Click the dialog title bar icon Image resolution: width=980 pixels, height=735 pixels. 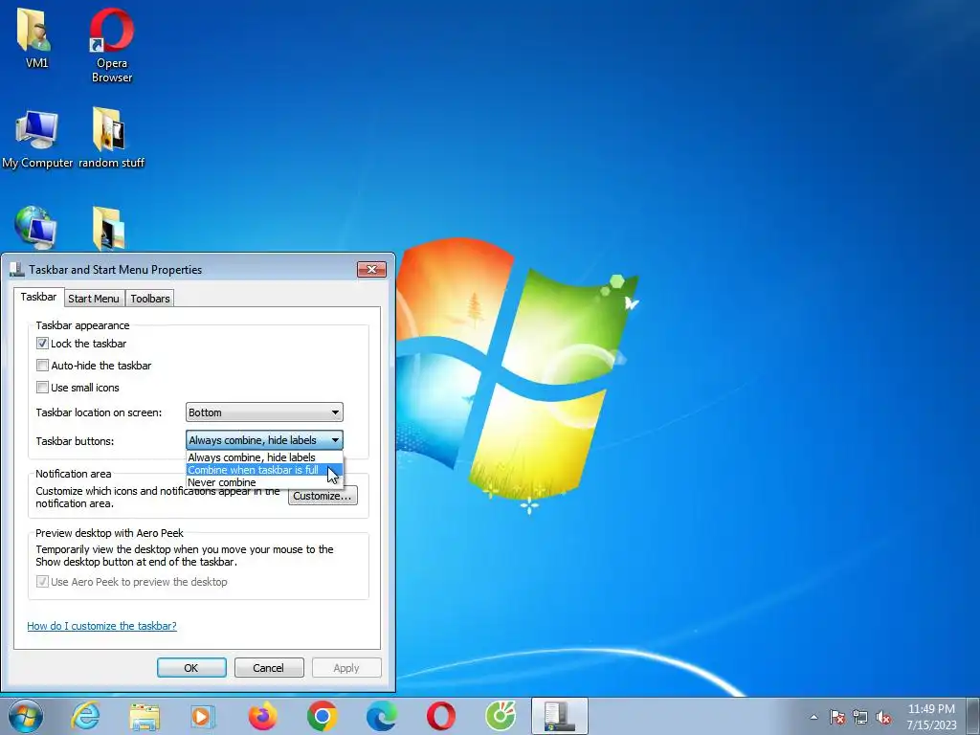[17, 269]
